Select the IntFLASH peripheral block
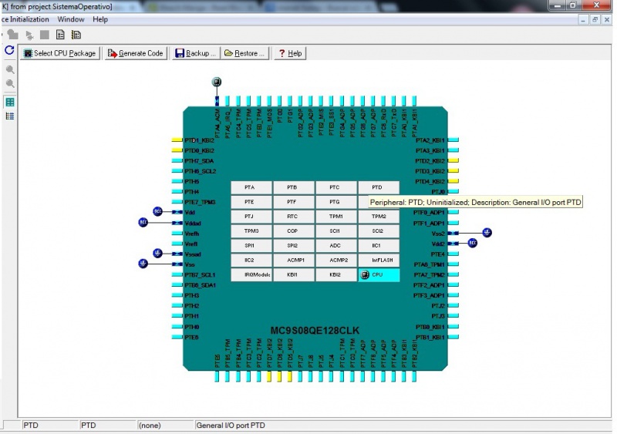The image size is (617, 434). 378,260
